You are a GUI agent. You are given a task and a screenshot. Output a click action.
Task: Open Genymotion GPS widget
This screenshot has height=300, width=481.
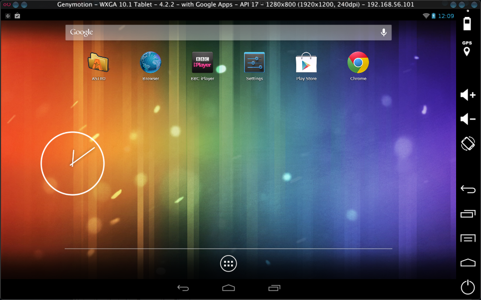pyautogui.click(x=467, y=49)
